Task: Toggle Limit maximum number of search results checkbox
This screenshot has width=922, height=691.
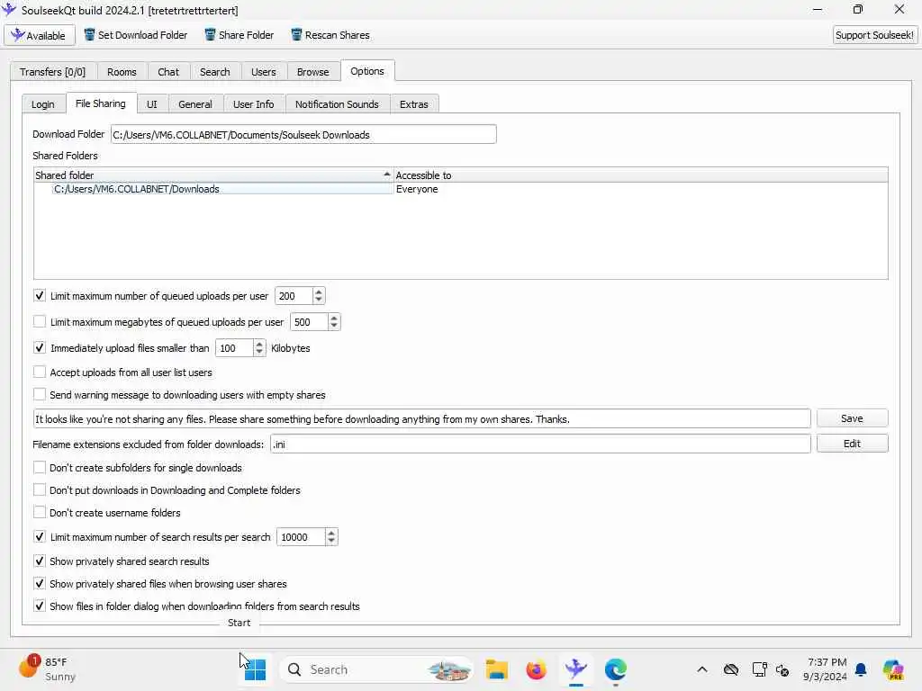Action: [x=40, y=536]
